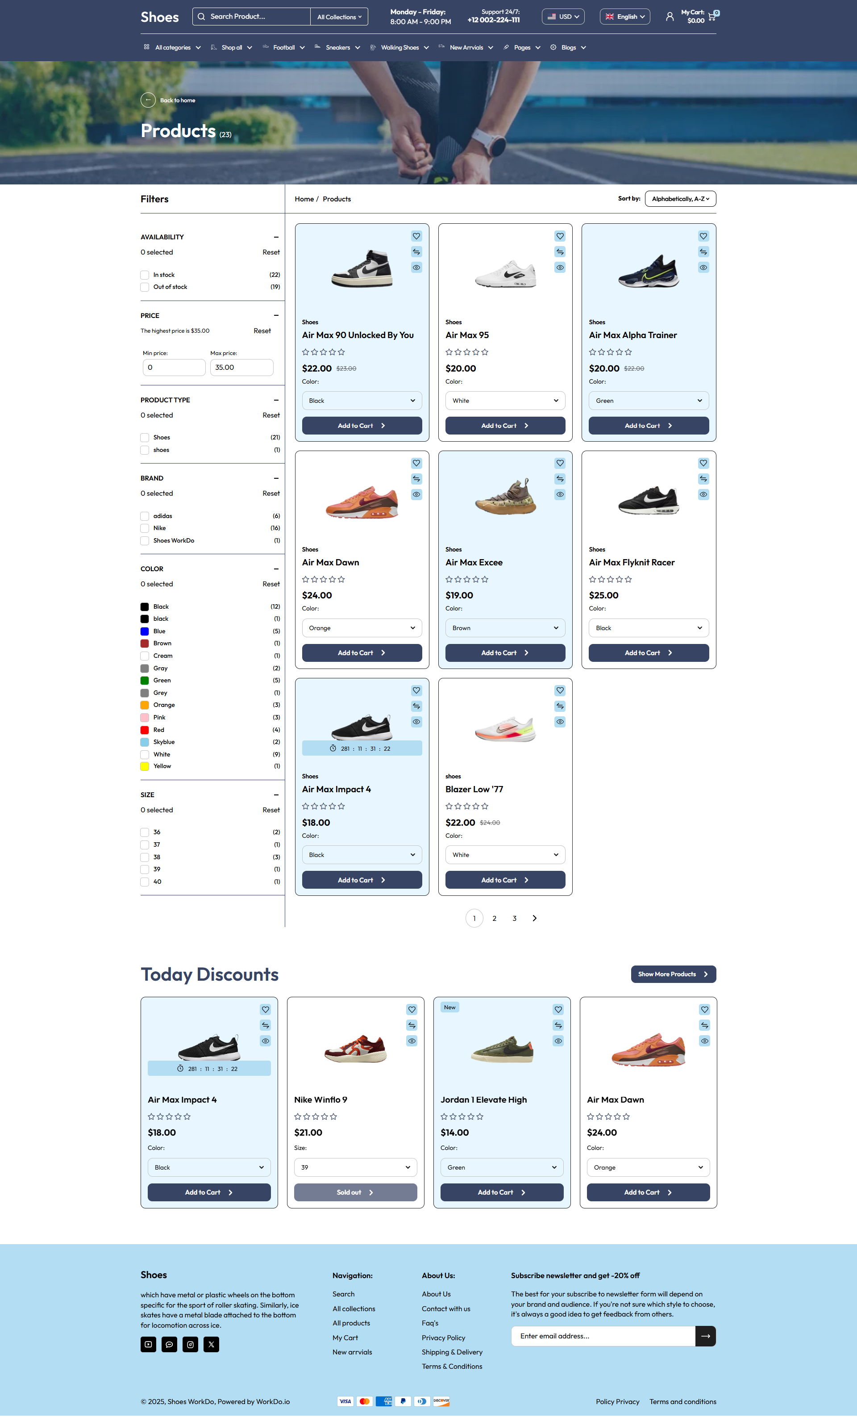Screen dimensions: 857x1417
Task: Check the In stock availability filter
Action: pyautogui.click(x=144, y=275)
